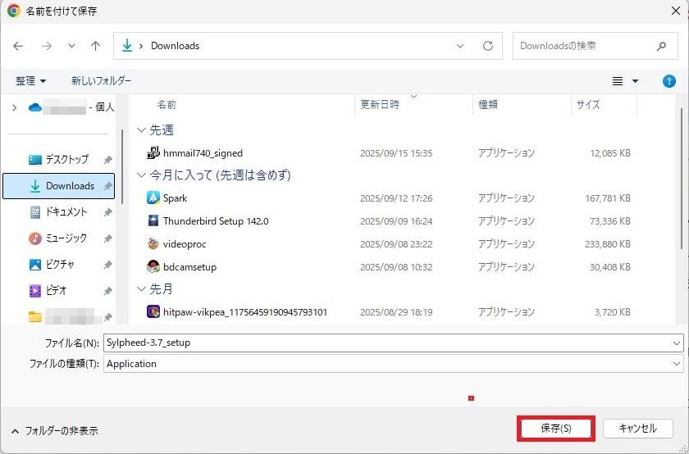Click the back navigation arrow
The width and height of the screenshot is (689, 454).
[x=18, y=46]
